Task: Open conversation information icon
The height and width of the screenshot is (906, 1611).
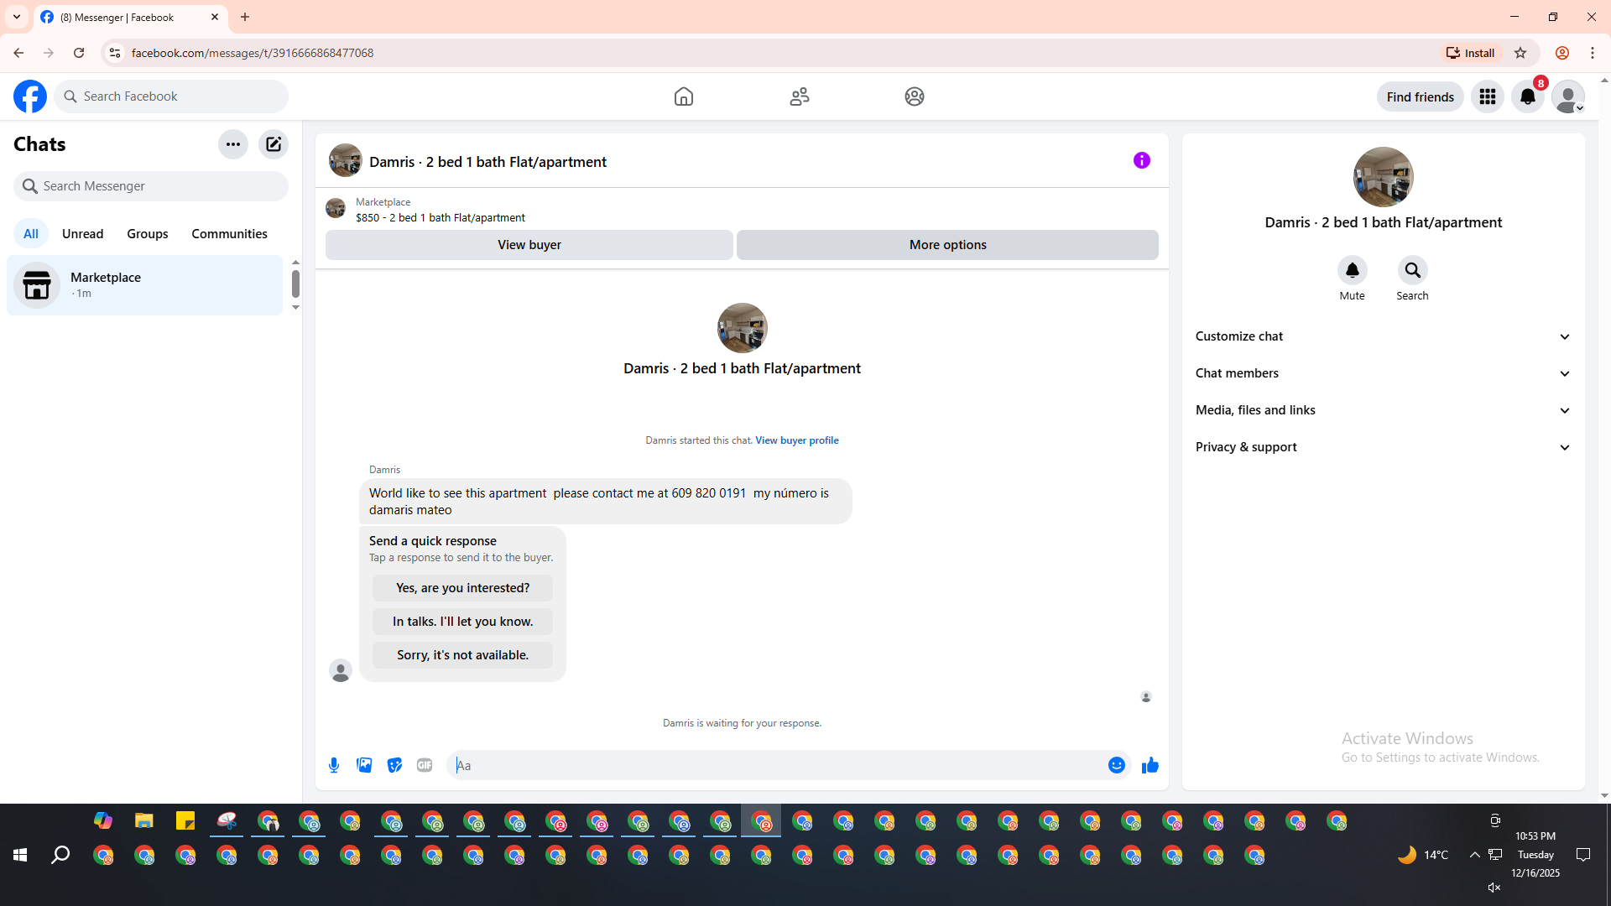Action: [x=1142, y=160]
